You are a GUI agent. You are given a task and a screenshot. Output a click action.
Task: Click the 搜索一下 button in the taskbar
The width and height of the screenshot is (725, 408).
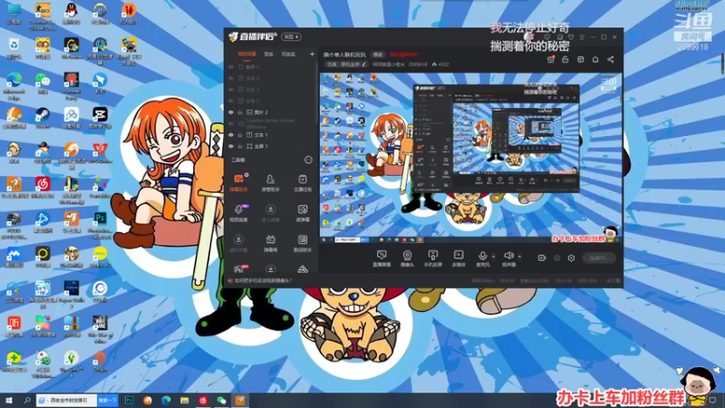pos(108,400)
